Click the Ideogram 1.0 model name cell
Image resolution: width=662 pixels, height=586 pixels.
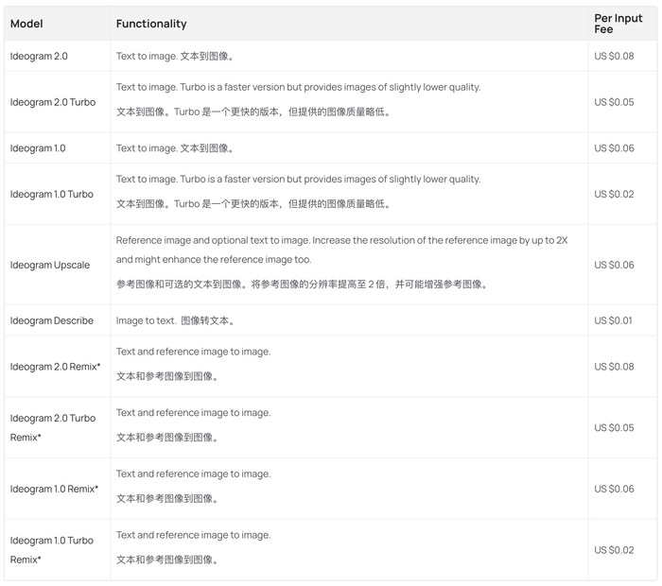coord(38,148)
